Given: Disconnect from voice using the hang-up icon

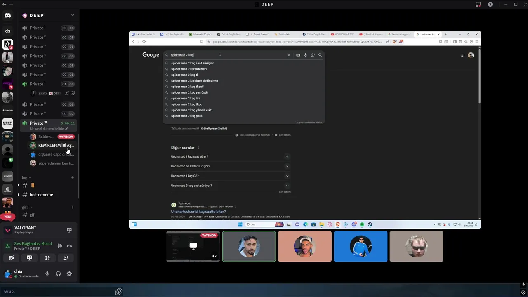Looking at the screenshot, I should coord(69,246).
